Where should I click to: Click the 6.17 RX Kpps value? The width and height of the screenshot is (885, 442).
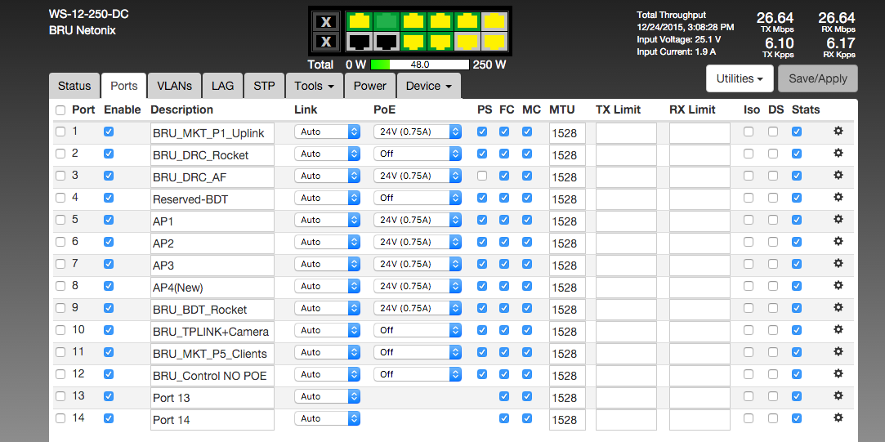click(840, 43)
